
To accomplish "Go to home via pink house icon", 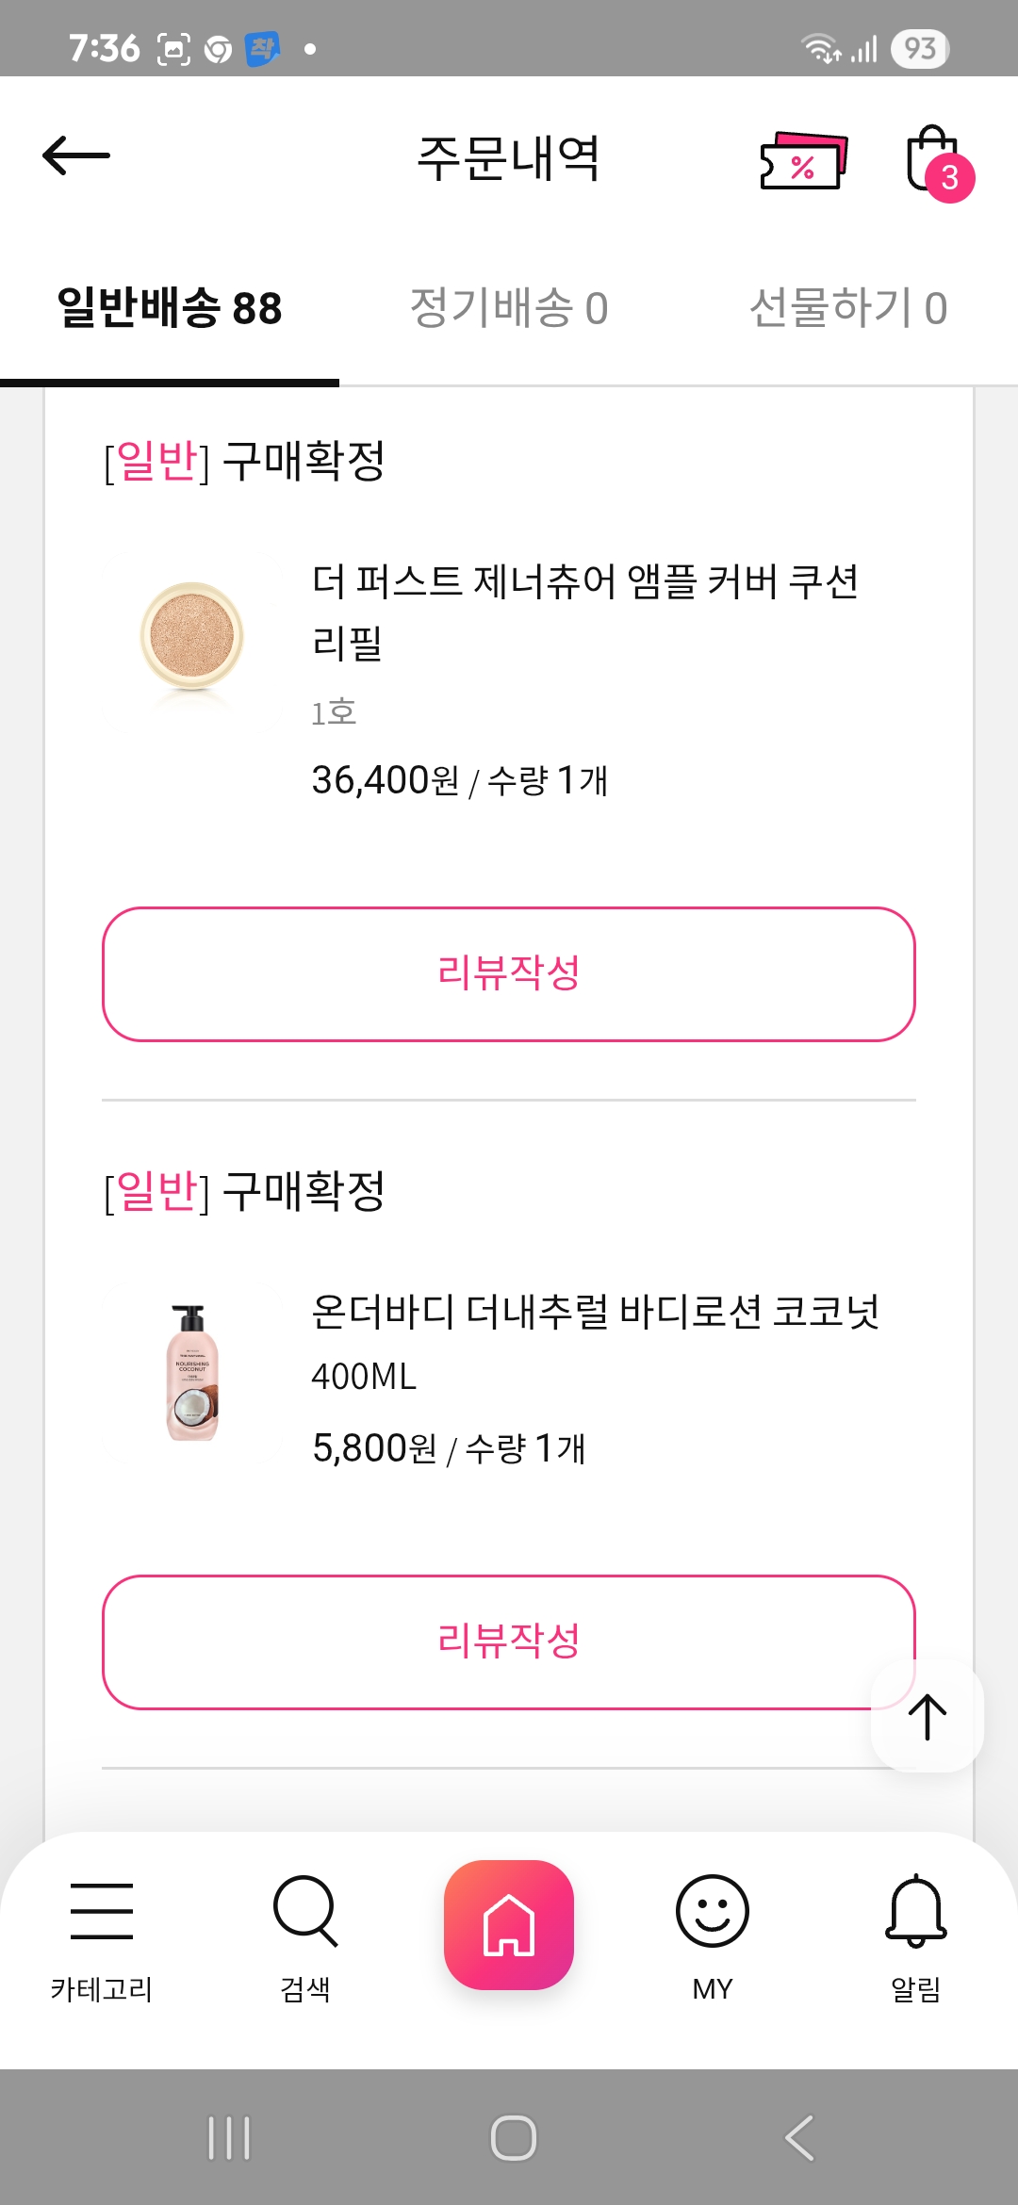I will pyautogui.click(x=509, y=1925).
